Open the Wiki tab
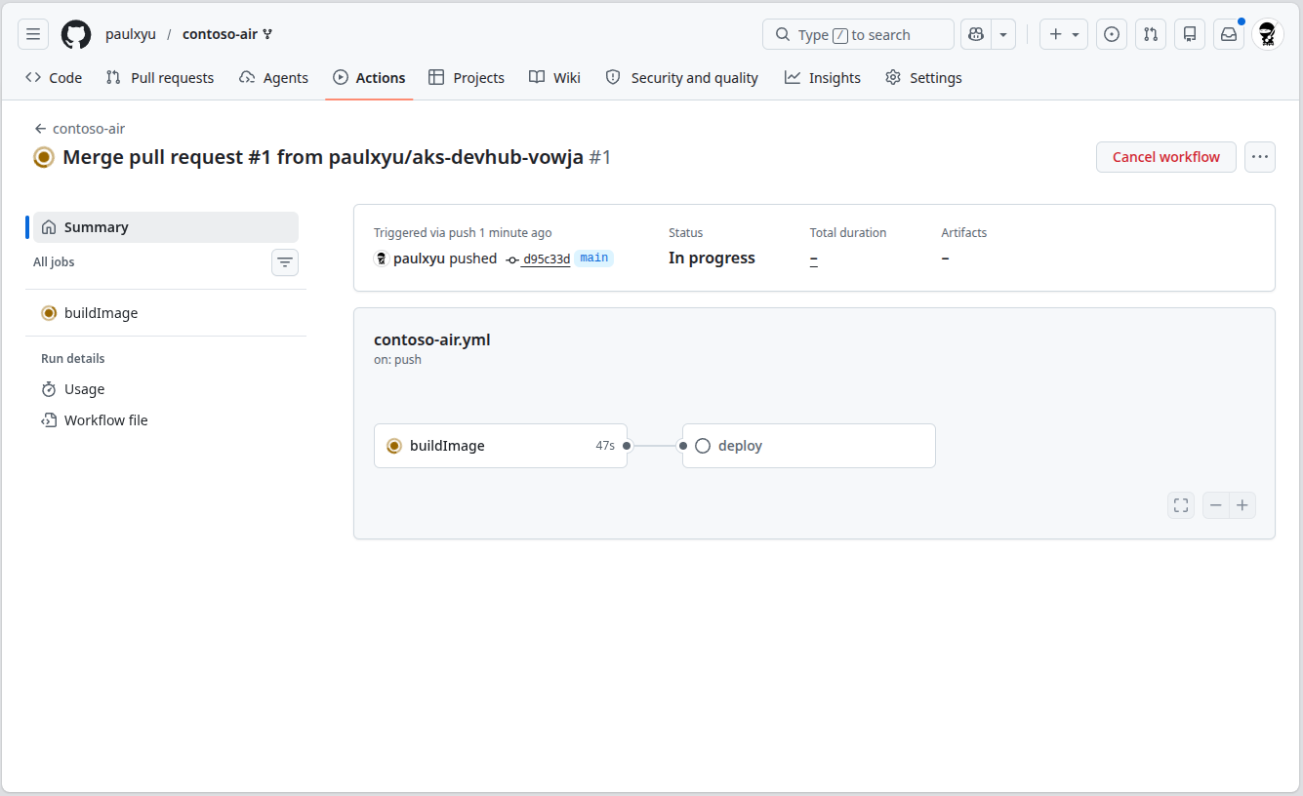The width and height of the screenshot is (1303, 796). pyautogui.click(x=554, y=78)
